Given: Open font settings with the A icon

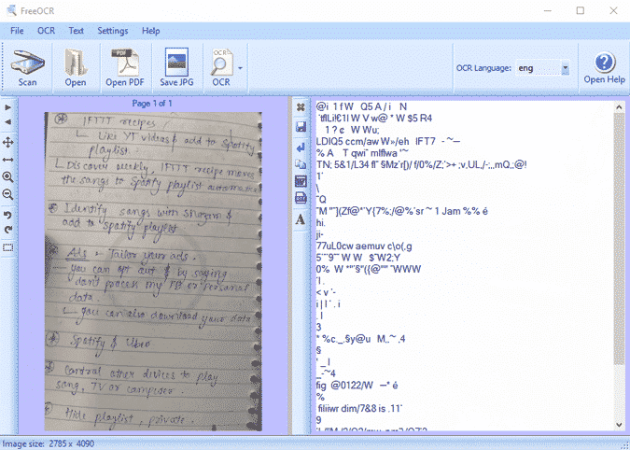Looking at the screenshot, I should click(301, 219).
